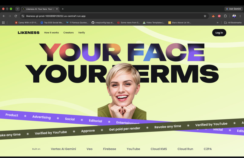Click 'YouTube' in the Built on row

[x=134, y=149]
